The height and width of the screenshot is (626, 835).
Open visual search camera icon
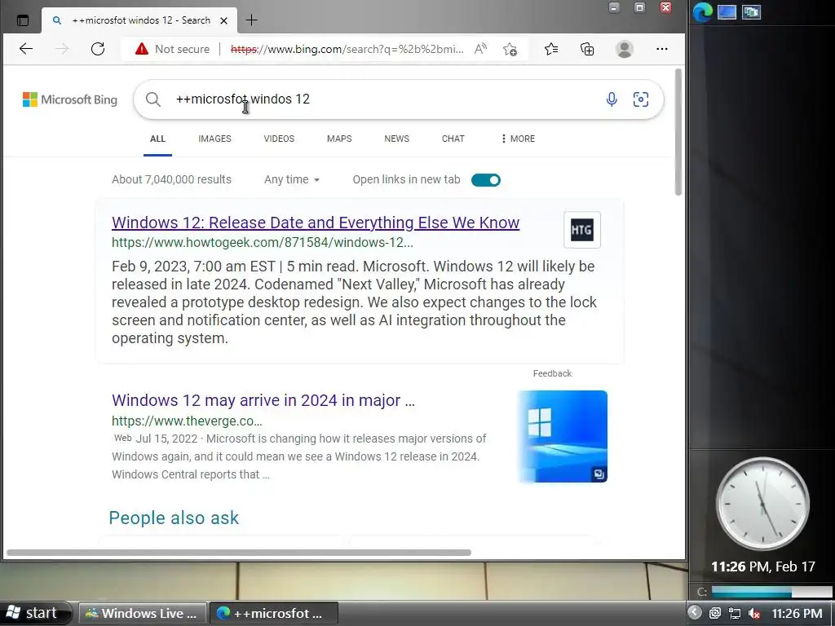[x=641, y=99]
